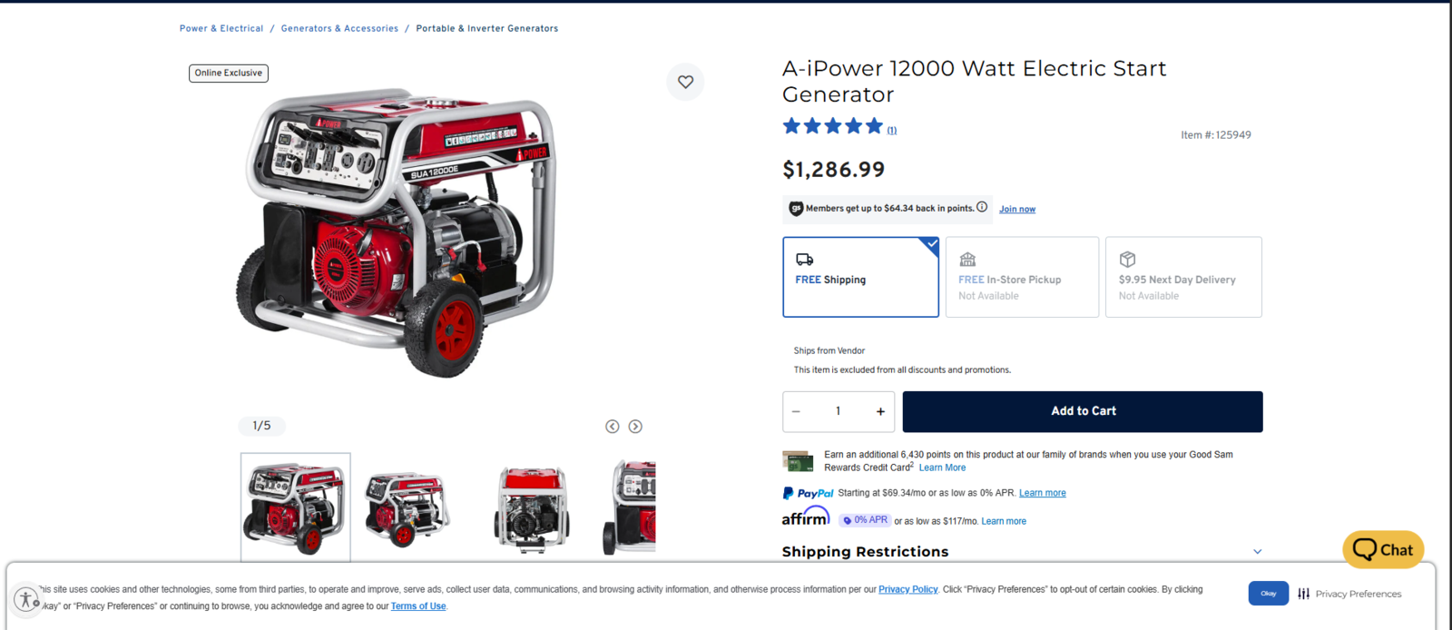Viewport: 1452px width, 630px height.
Task: Click the Join now link
Action: [x=1017, y=209]
